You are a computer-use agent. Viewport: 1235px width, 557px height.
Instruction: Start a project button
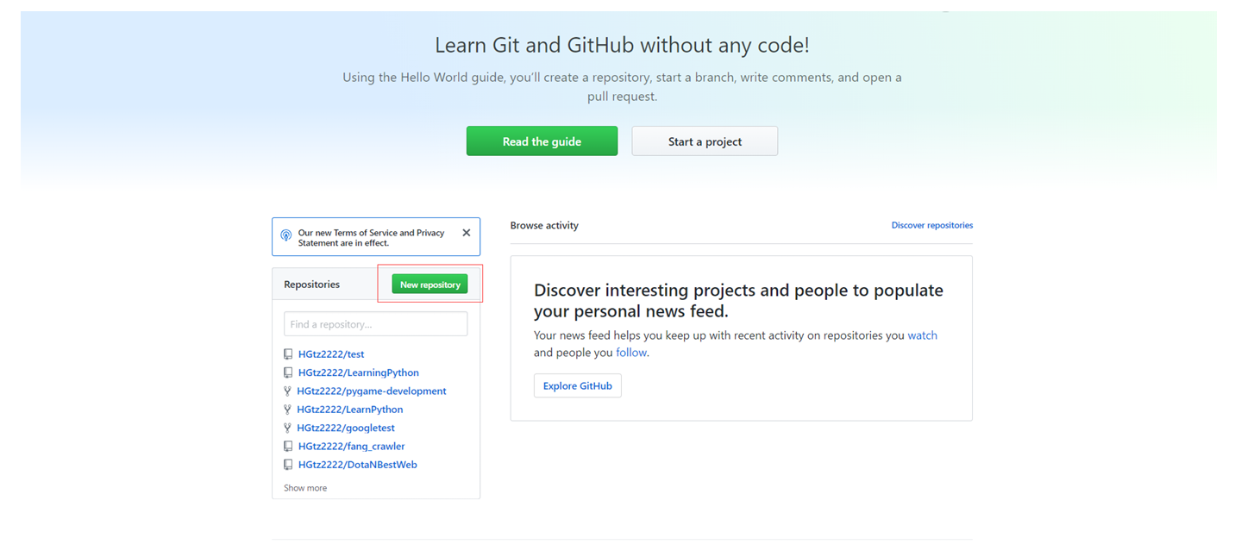705,141
